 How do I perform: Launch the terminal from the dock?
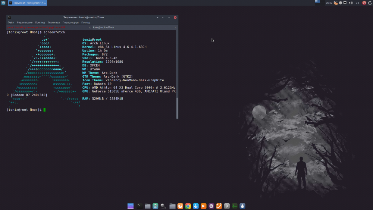(x=140, y=206)
